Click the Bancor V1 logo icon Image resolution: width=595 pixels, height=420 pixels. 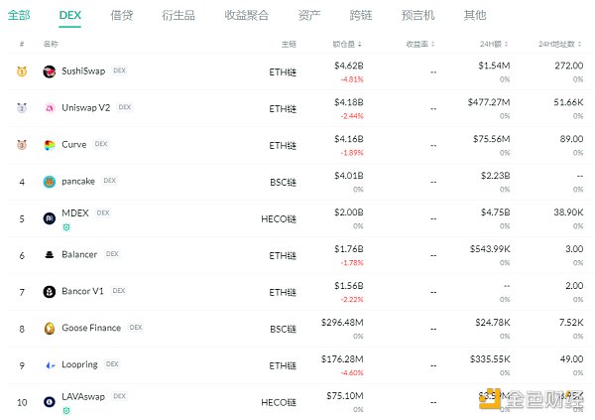coord(50,292)
